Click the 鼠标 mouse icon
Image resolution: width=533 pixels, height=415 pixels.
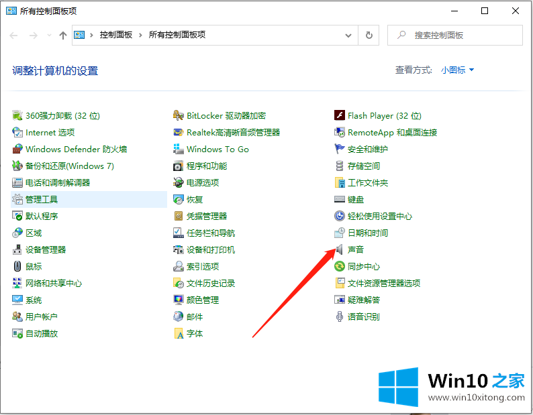tap(17, 266)
